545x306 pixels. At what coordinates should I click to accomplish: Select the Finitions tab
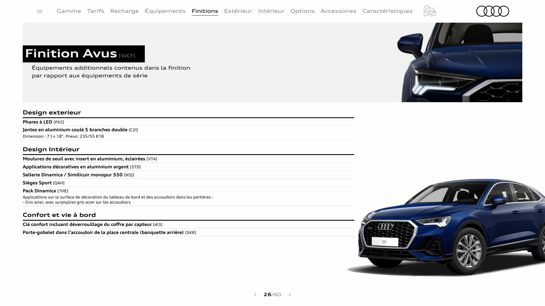pos(205,11)
